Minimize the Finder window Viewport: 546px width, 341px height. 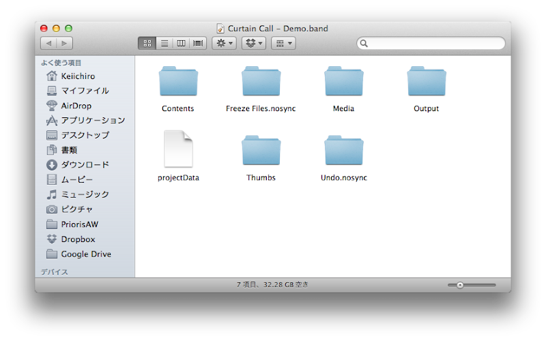[x=56, y=29]
